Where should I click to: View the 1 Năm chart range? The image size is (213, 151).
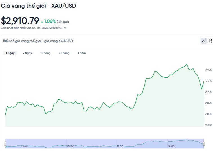(82, 53)
